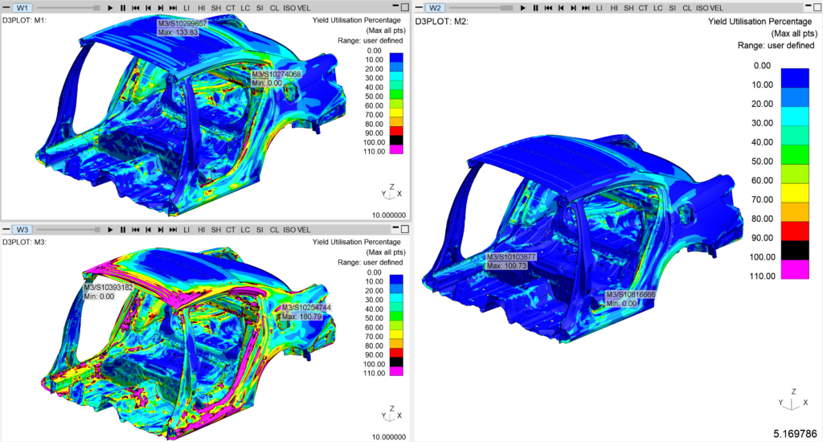Step back one frame in W1
This screenshot has width=823, height=442.
(149, 8)
